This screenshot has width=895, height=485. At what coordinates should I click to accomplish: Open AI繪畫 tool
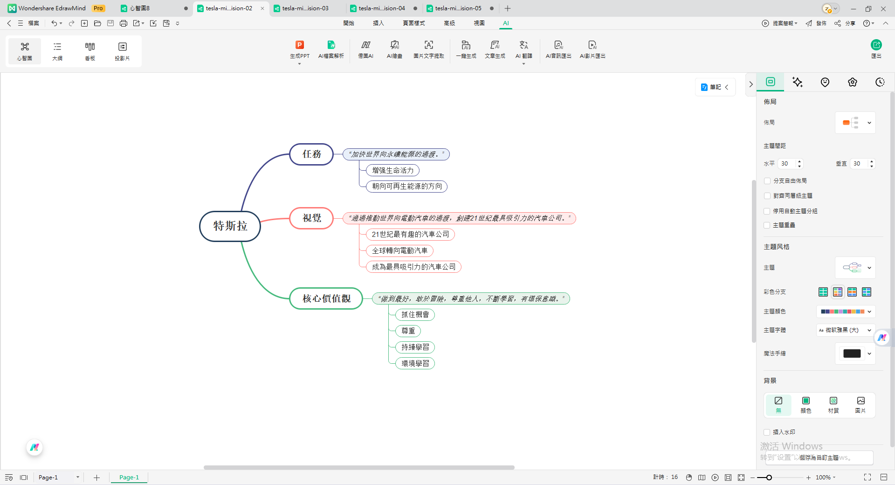click(x=394, y=45)
